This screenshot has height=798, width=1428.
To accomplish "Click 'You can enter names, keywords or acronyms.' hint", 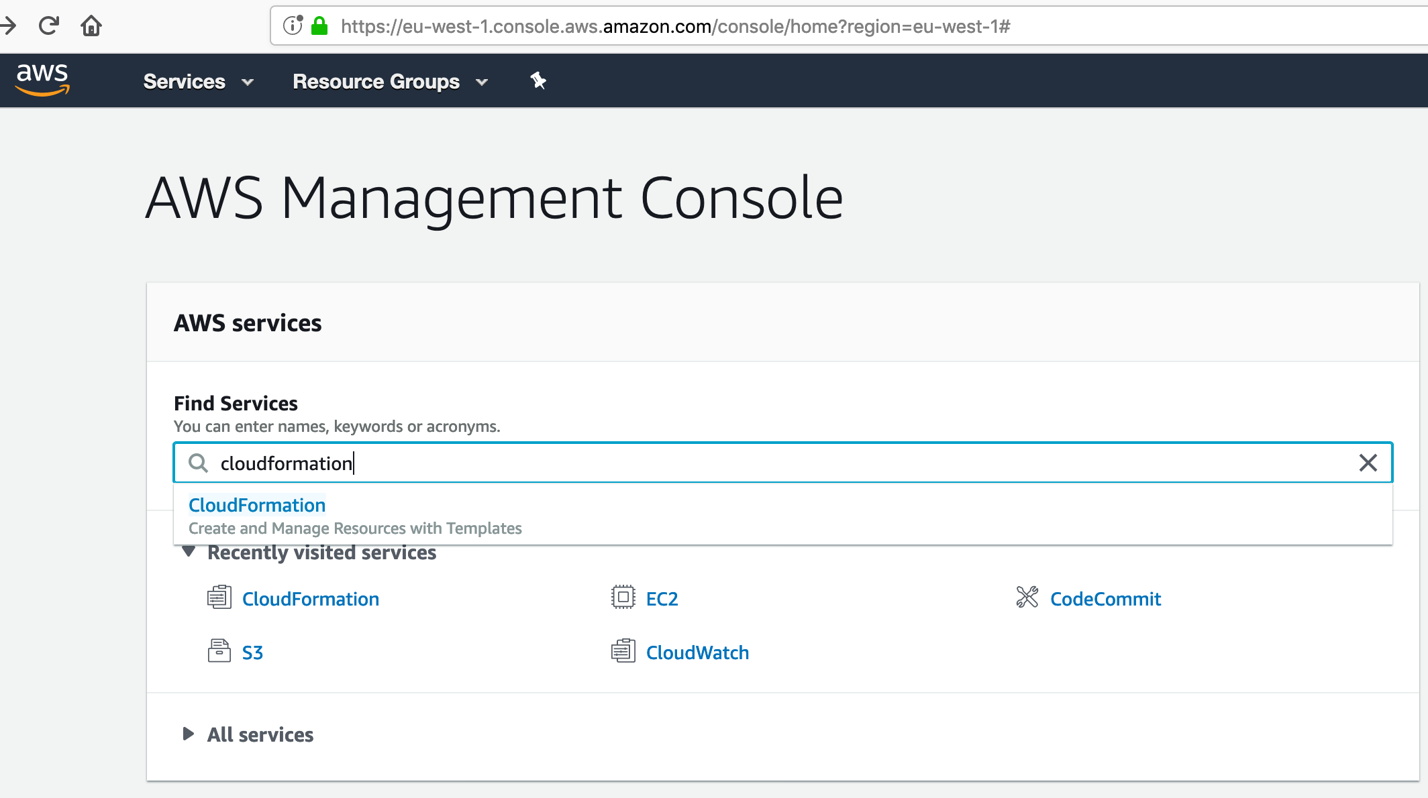I will [x=337, y=426].
